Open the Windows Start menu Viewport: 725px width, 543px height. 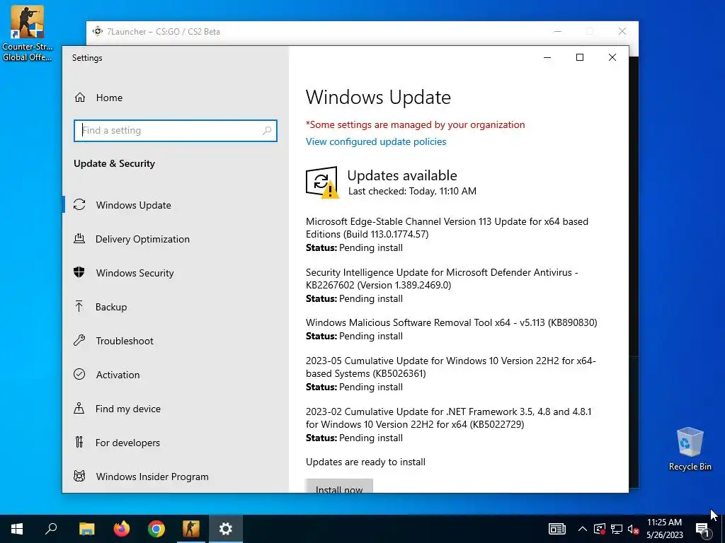point(17,529)
